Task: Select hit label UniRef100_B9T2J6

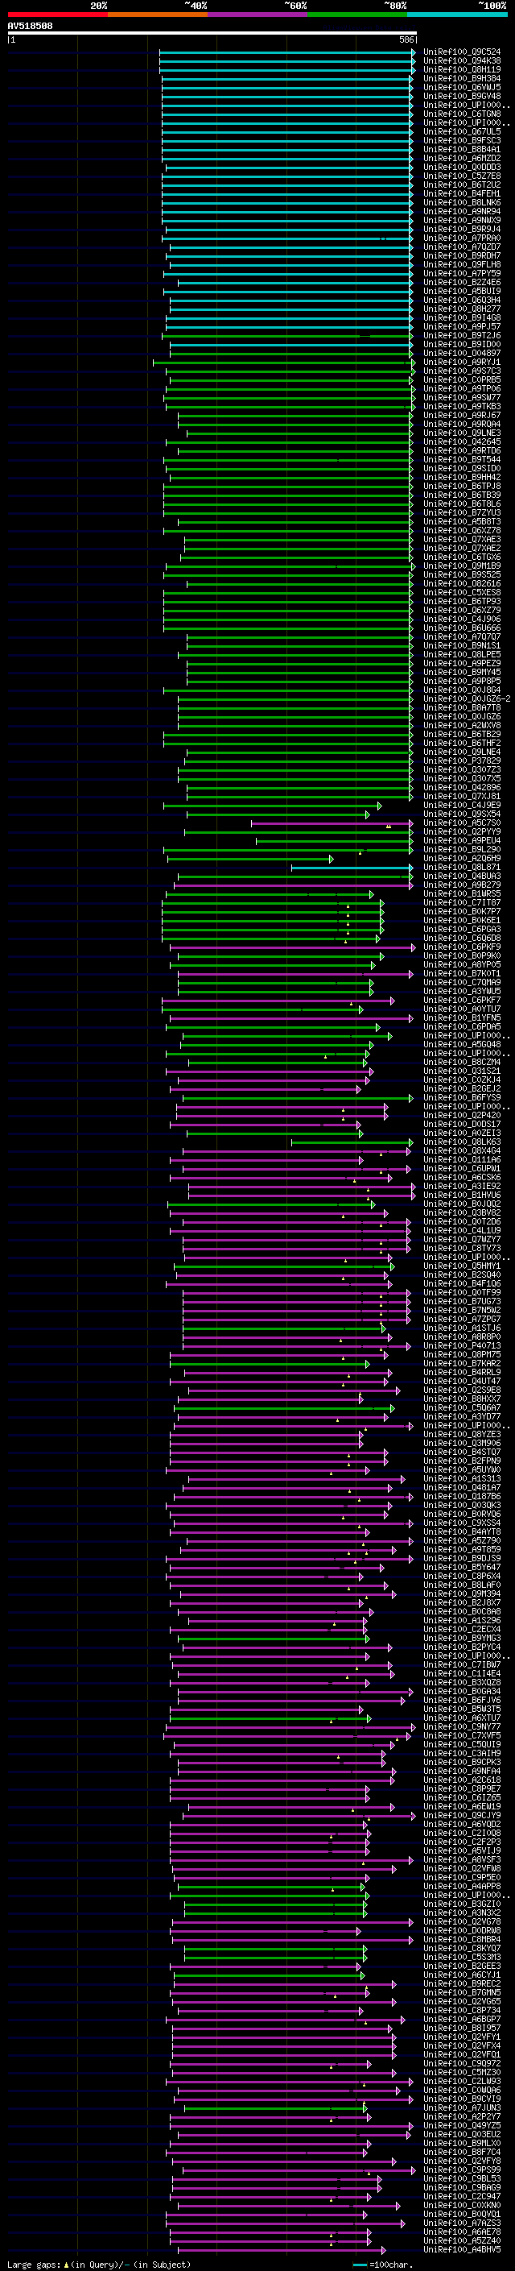Action: tap(462, 335)
